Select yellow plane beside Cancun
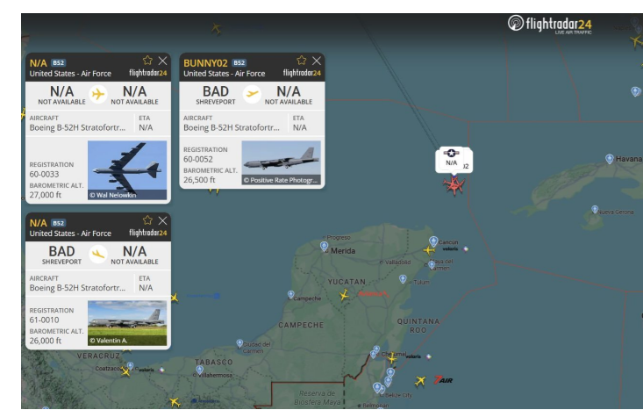643x410 pixels. click(429, 250)
